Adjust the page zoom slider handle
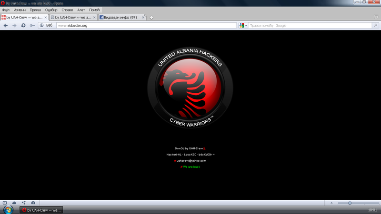Viewport: 381px width, 214px height. [x=350, y=203]
